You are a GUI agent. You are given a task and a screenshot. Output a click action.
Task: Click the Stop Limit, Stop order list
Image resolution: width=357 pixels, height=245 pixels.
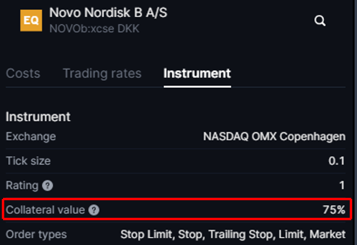233,235
